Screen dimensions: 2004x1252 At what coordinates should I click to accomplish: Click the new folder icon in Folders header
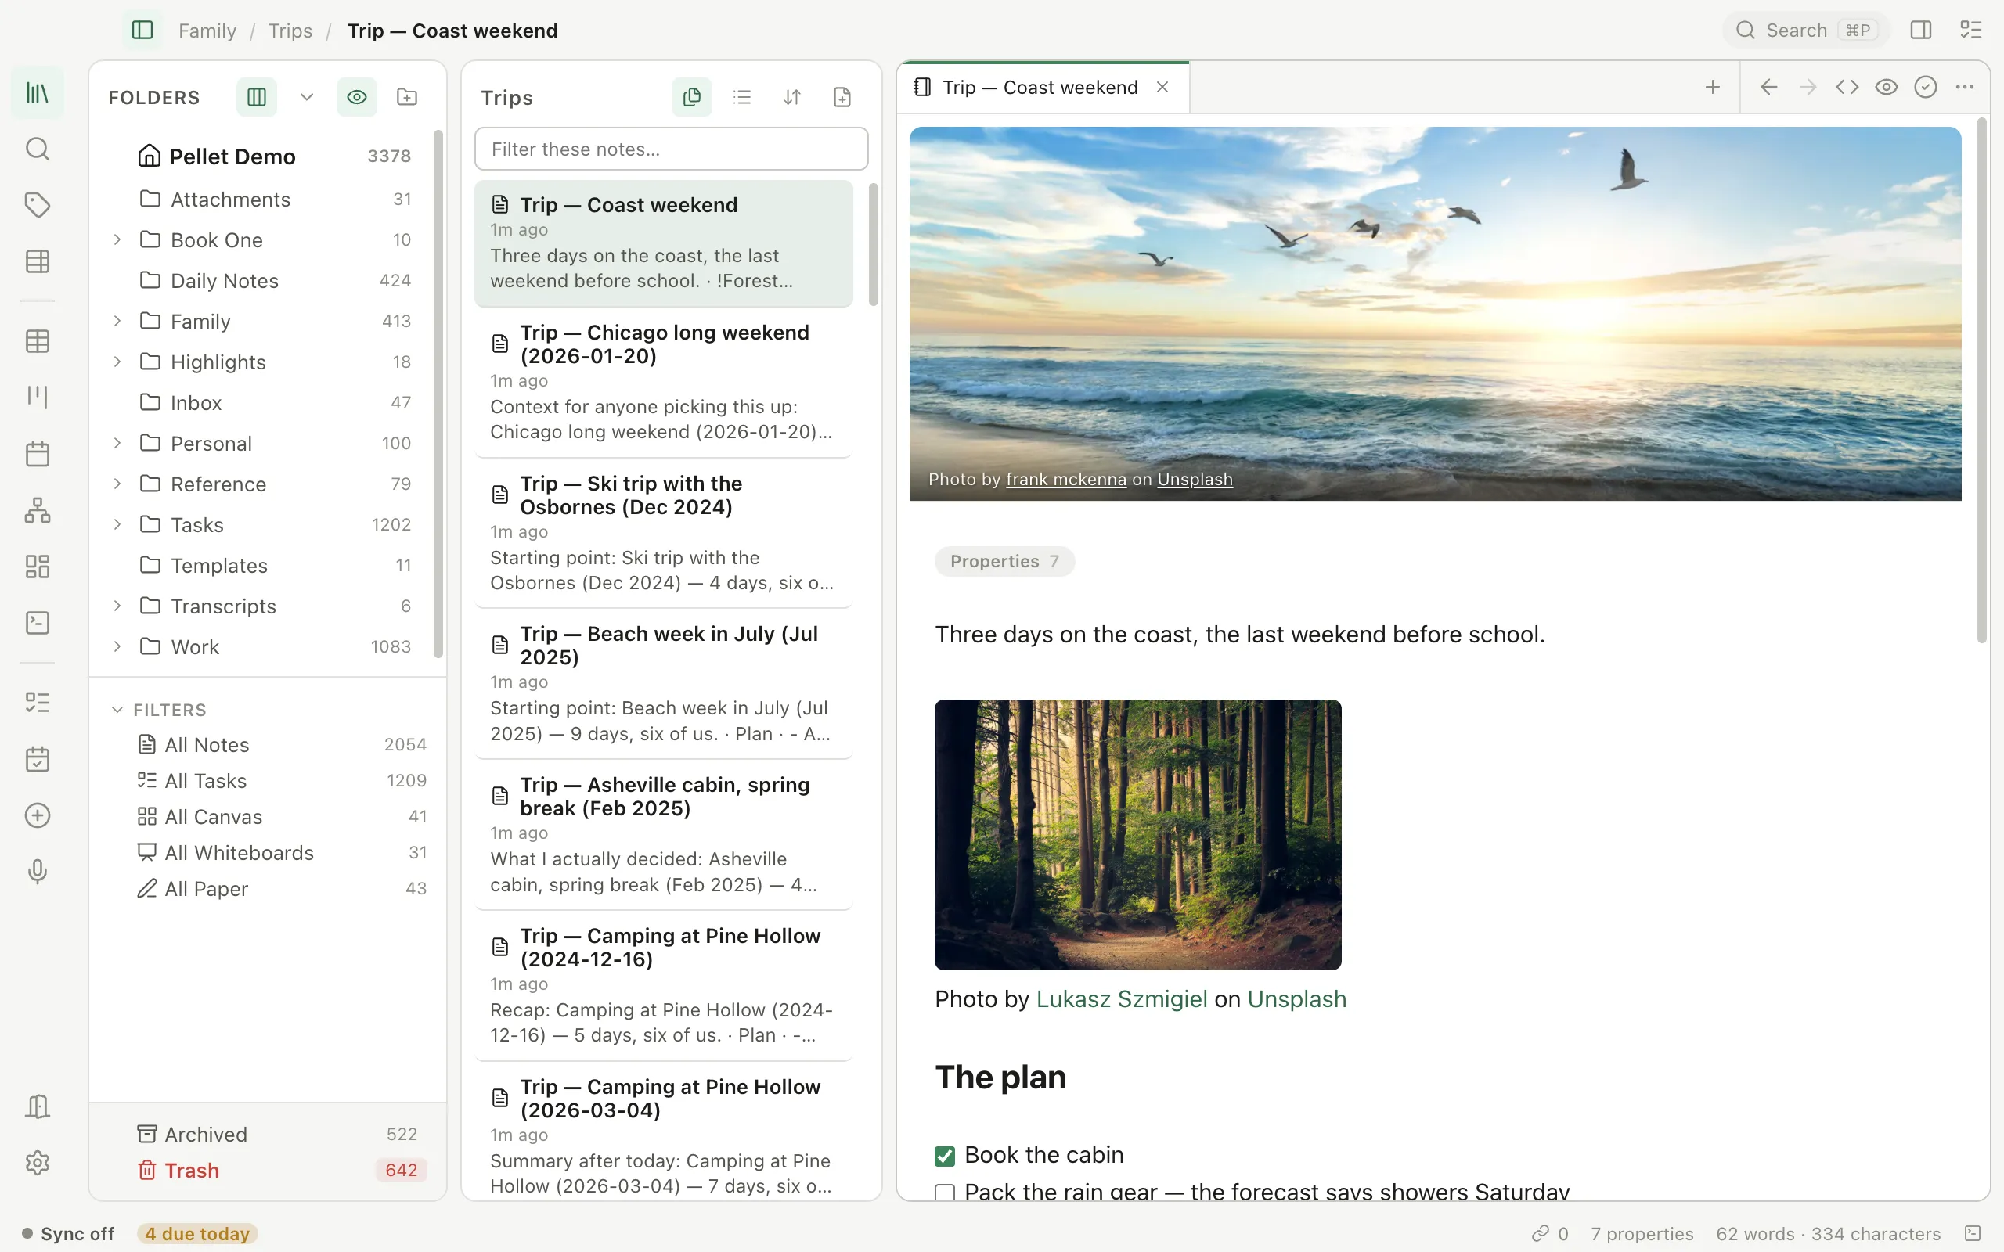(x=406, y=97)
